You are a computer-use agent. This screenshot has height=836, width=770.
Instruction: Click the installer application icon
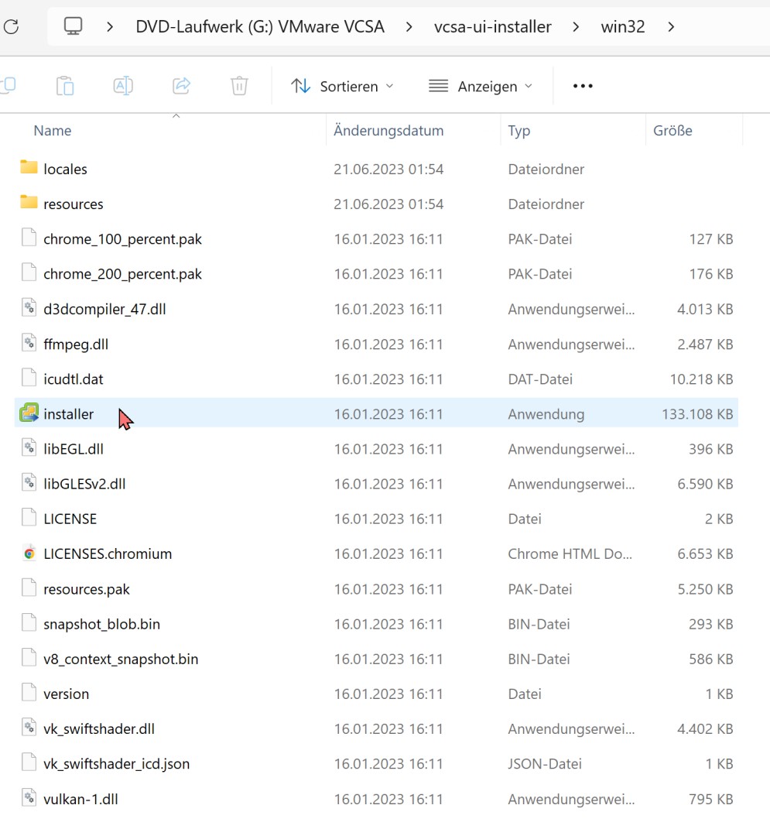(x=29, y=413)
